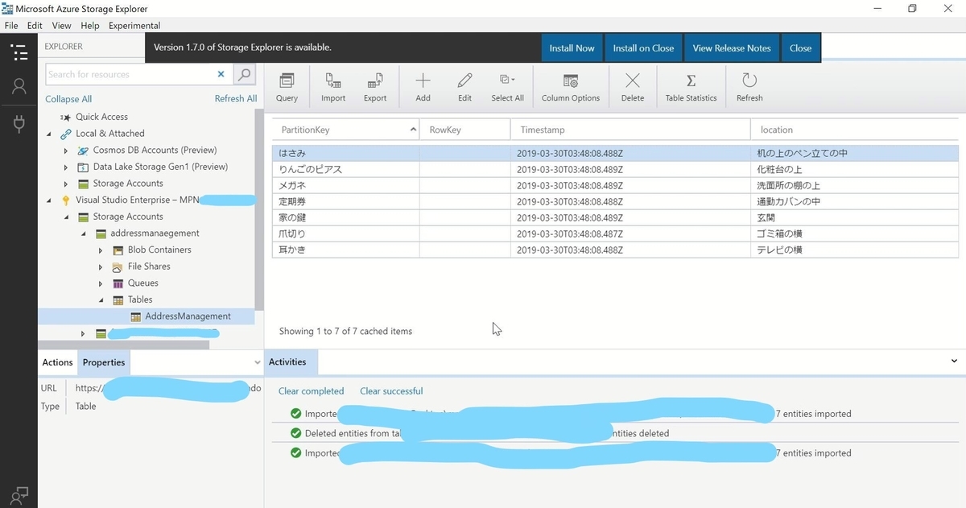Select the Cosmos DB Accounts node
Viewport: 966px width, 508px height.
(x=155, y=150)
